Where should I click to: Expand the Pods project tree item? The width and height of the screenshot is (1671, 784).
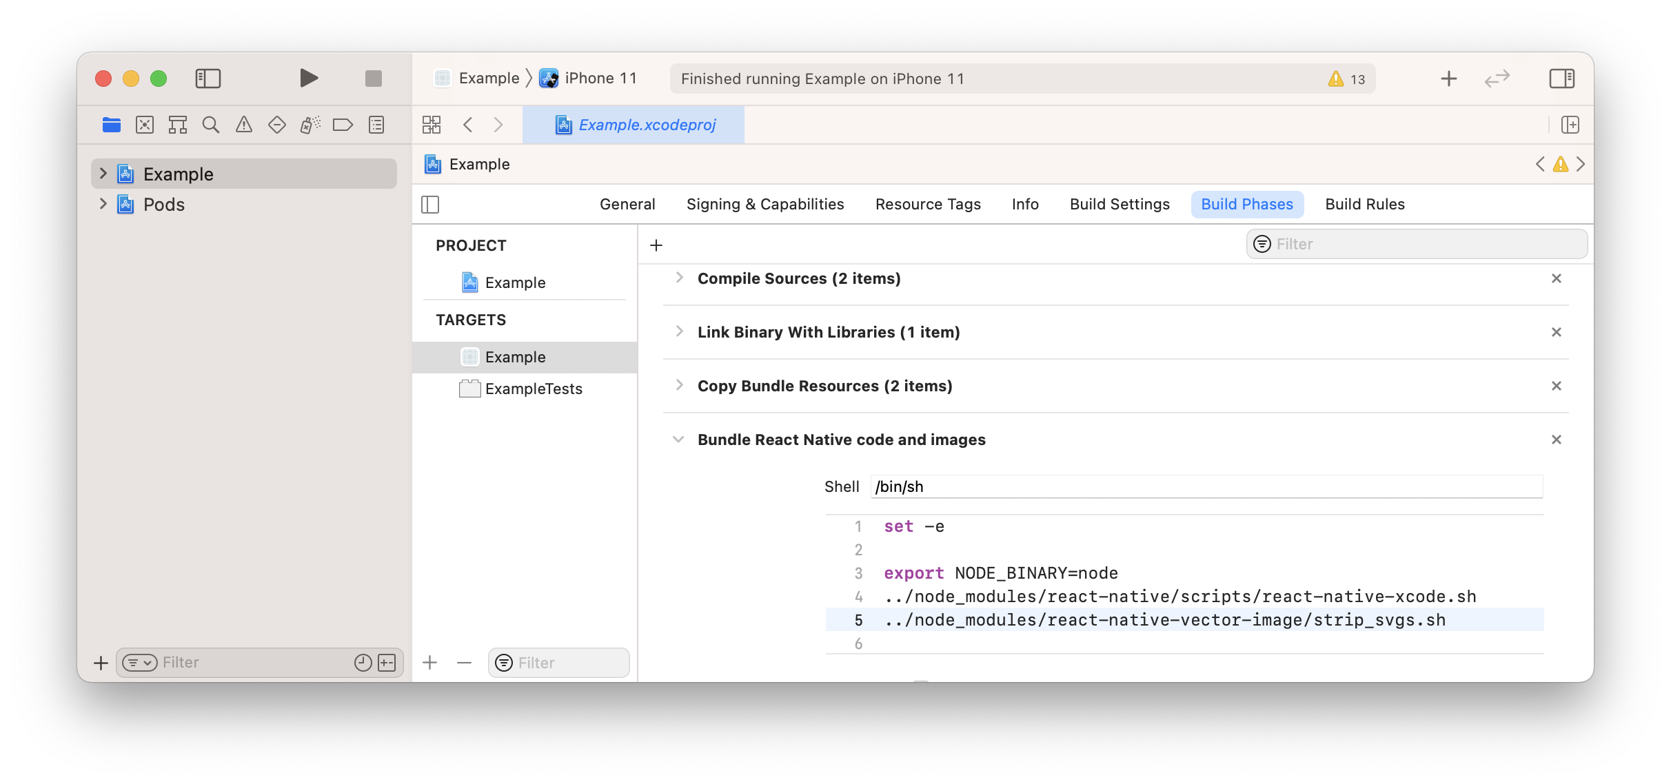coord(103,204)
